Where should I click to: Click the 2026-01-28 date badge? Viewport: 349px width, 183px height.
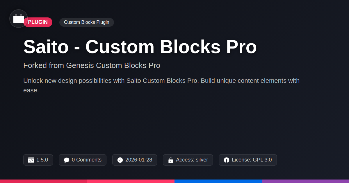[135, 160]
